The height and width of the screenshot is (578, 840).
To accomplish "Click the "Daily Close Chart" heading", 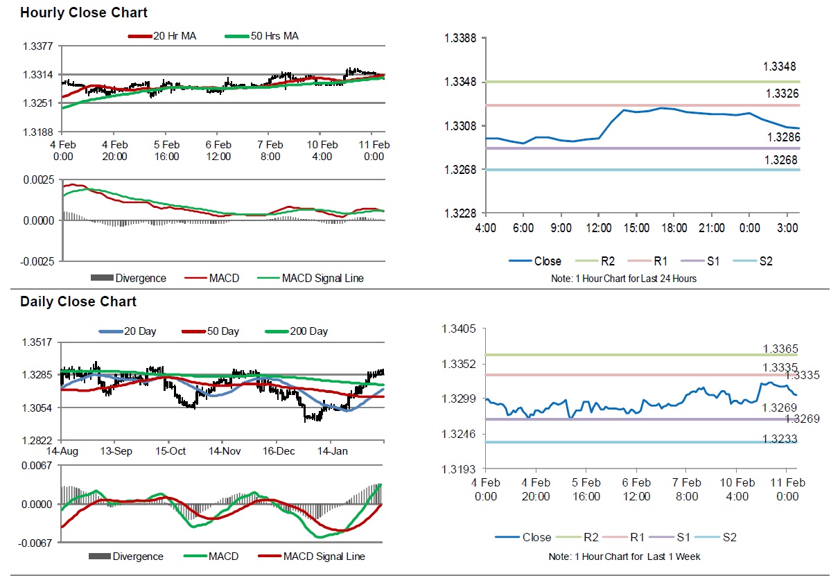I will (78, 301).
